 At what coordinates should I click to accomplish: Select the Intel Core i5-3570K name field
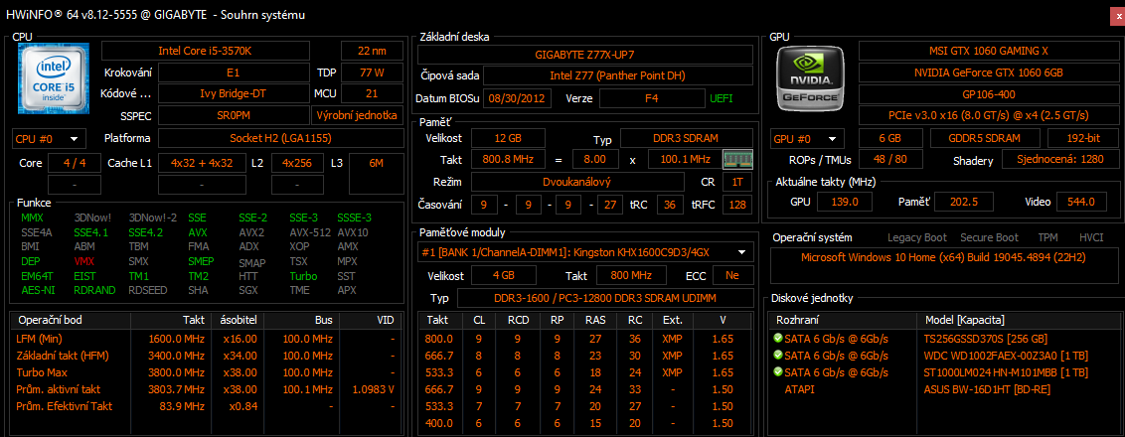tap(206, 51)
